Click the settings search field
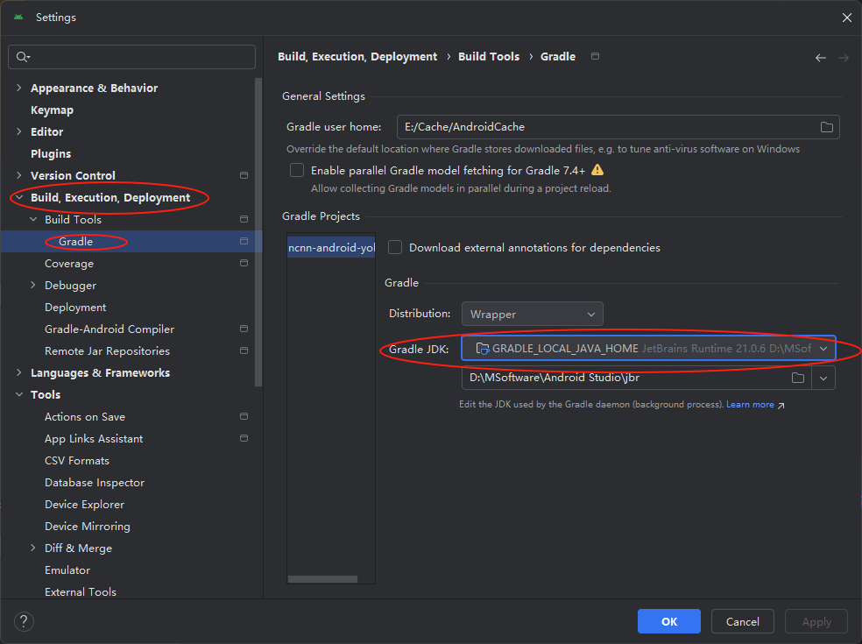 pyautogui.click(x=132, y=57)
